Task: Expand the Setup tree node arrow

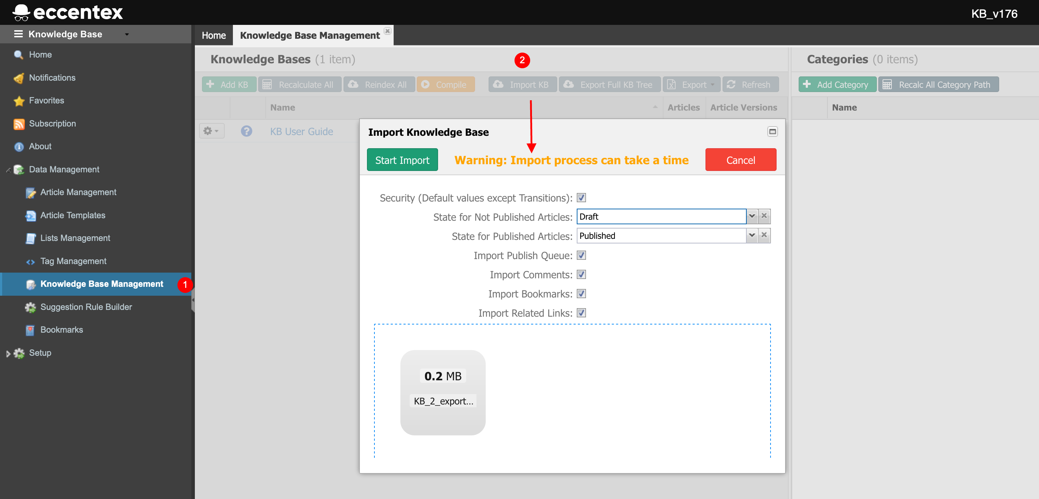Action: coord(8,354)
